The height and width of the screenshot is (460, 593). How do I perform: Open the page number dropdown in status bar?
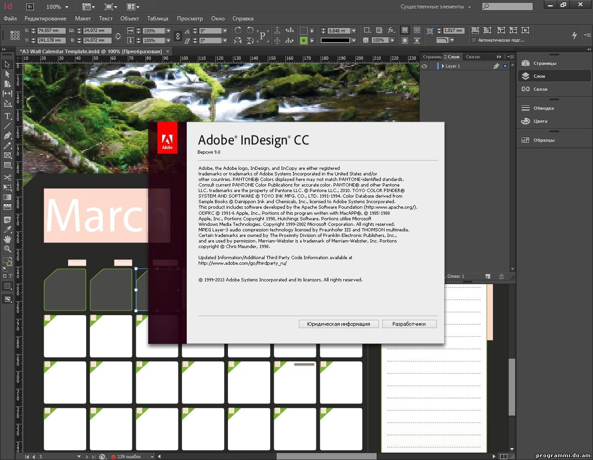(79, 457)
